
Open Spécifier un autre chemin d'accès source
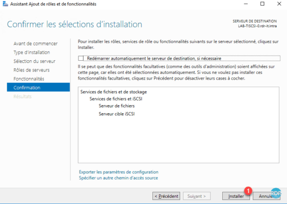[x=118, y=178]
